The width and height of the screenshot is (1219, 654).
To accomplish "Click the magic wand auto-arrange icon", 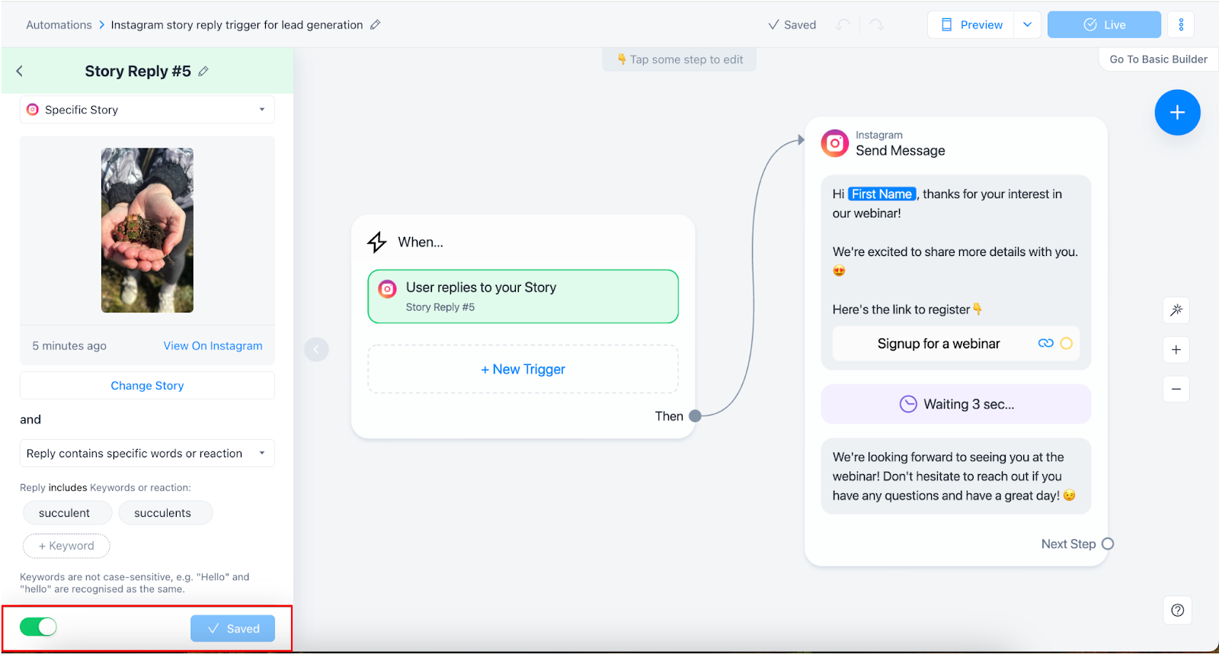I will coord(1176,310).
